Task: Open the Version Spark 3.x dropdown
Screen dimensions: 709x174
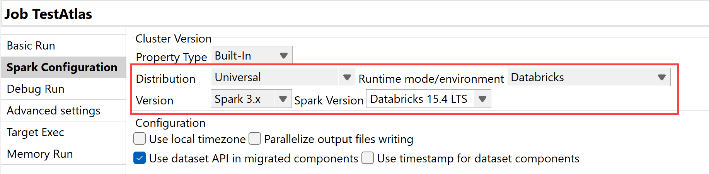Action: click(x=283, y=99)
